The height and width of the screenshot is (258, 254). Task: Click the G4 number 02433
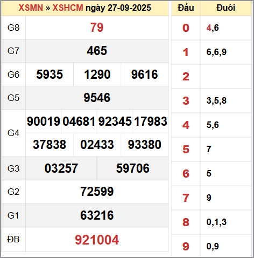click(97, 145)
